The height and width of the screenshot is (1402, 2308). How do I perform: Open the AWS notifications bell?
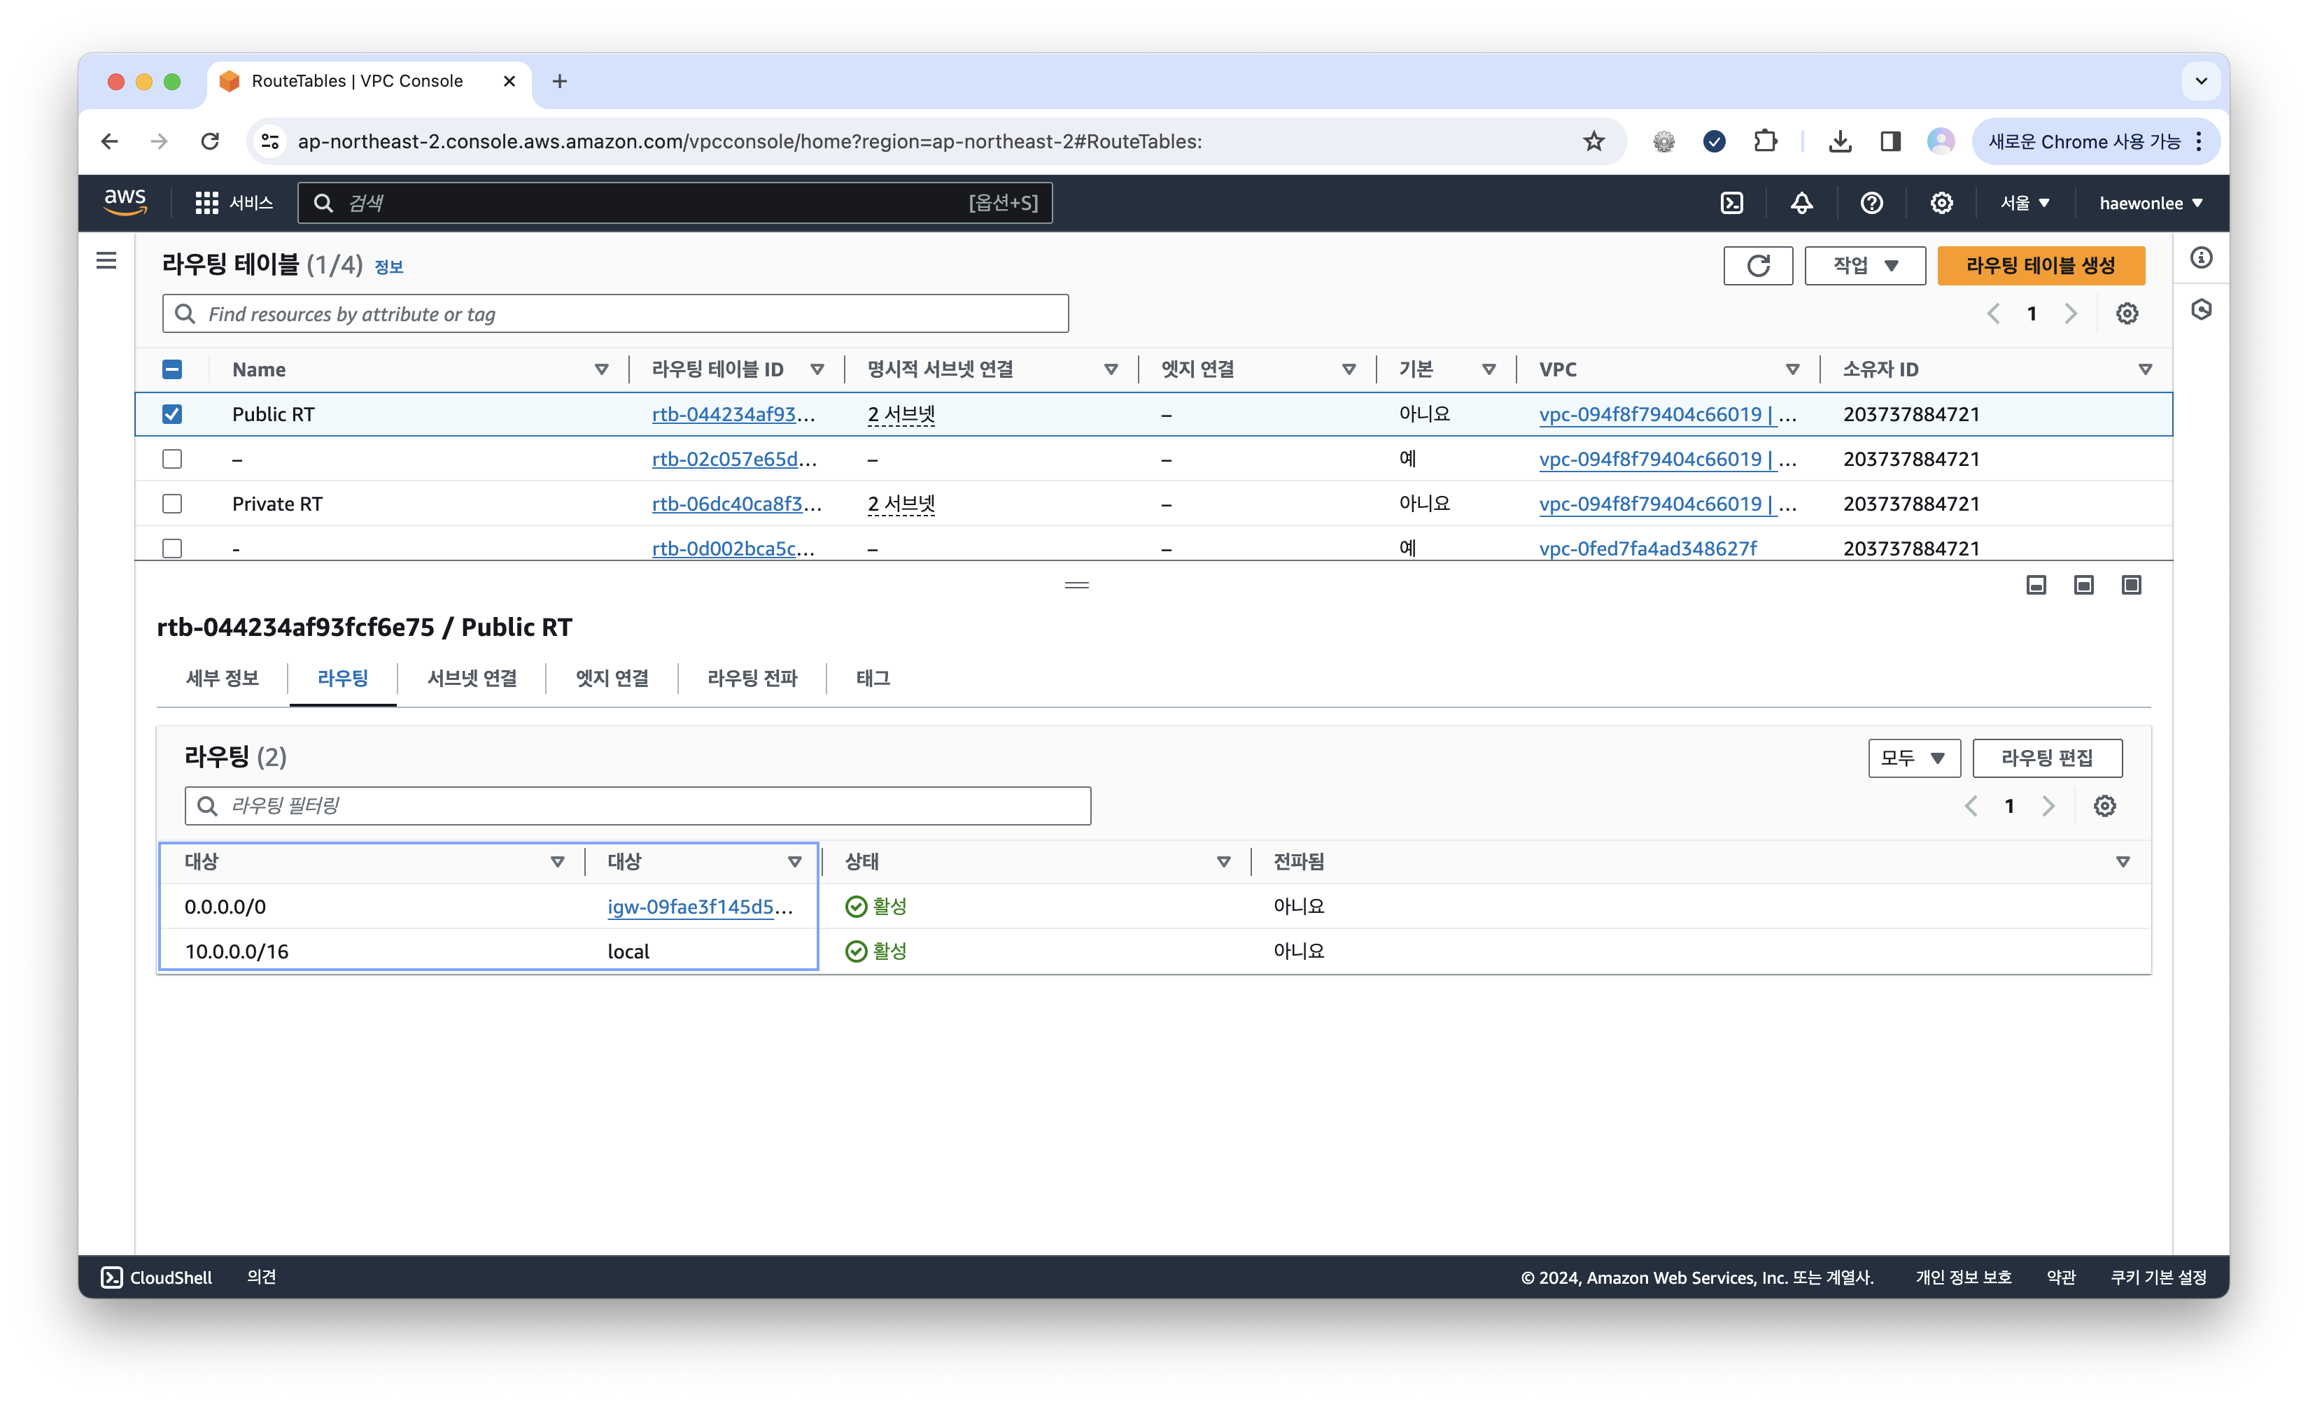[1801, 203]
